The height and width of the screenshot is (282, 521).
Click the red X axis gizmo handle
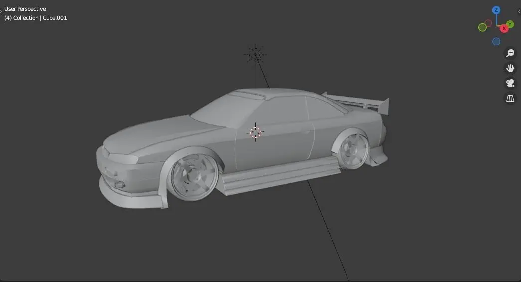point(504,29)
